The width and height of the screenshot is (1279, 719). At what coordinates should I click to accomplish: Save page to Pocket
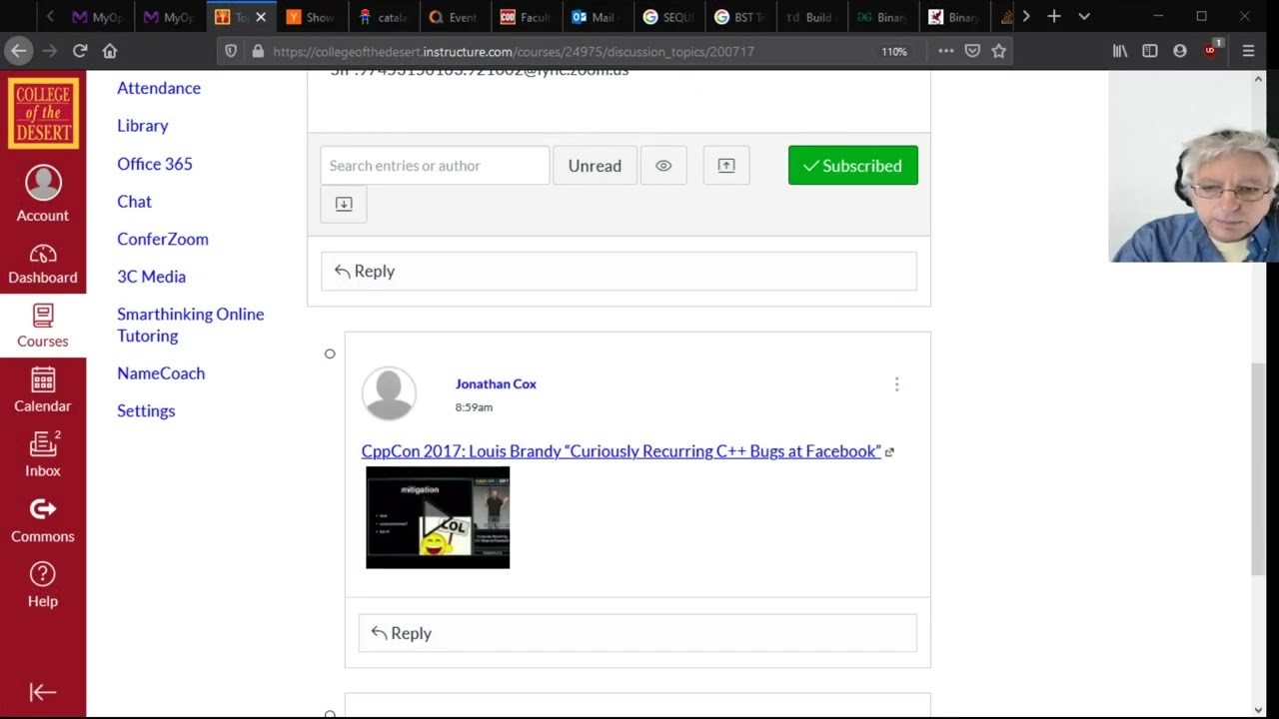(972, 51)
